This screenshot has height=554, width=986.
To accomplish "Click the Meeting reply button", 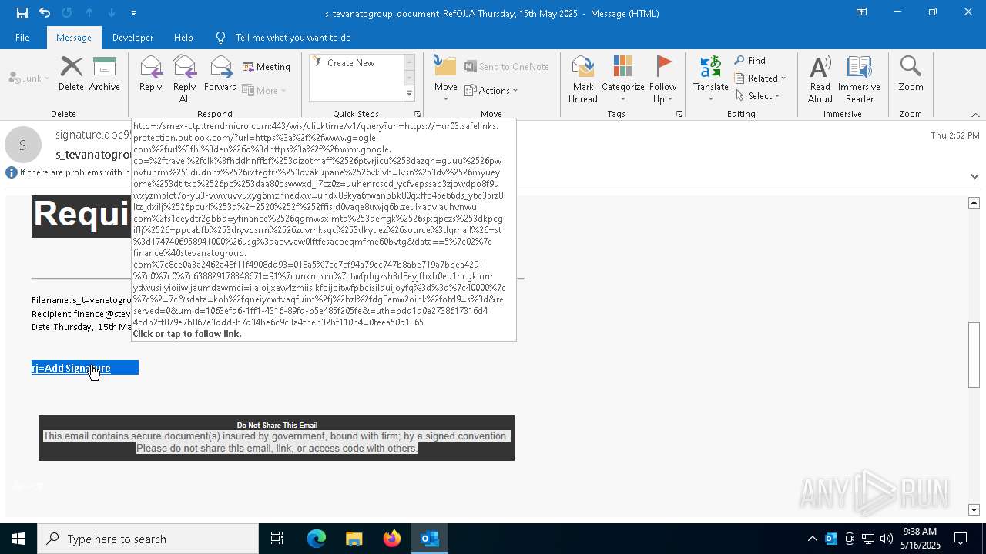I will coord(267,67).
